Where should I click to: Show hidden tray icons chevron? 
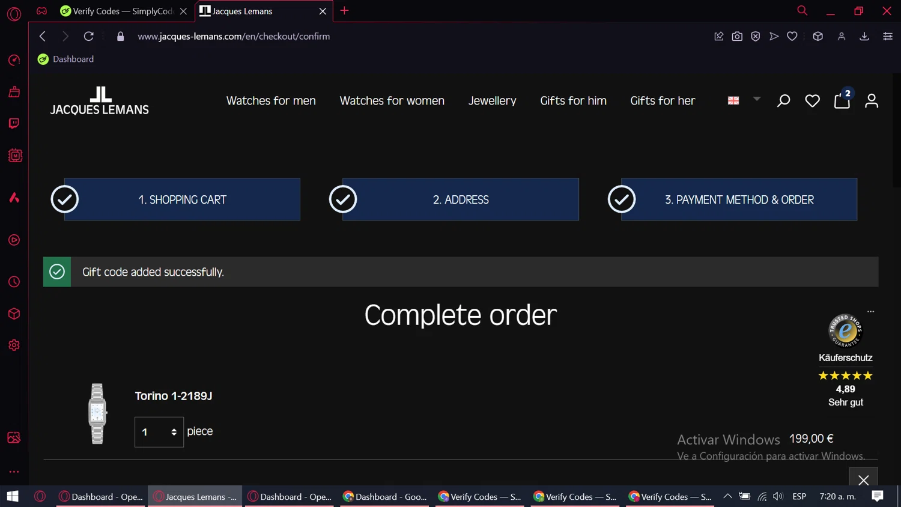(727, 496)
